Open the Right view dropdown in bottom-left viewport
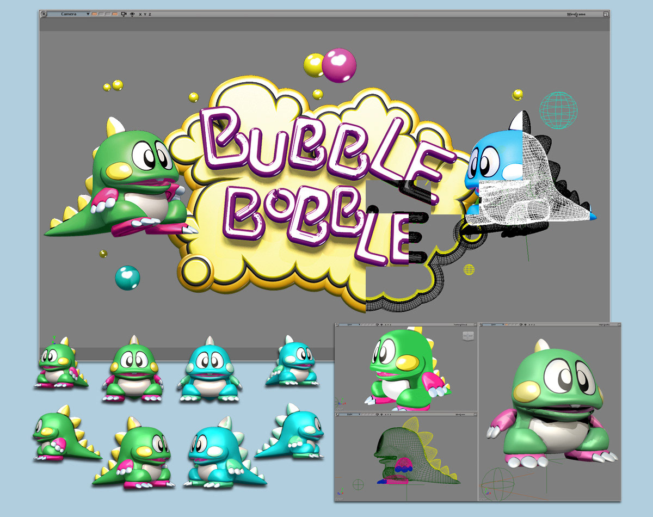This screenshot has width=653, height=517. tap(349, 414)
